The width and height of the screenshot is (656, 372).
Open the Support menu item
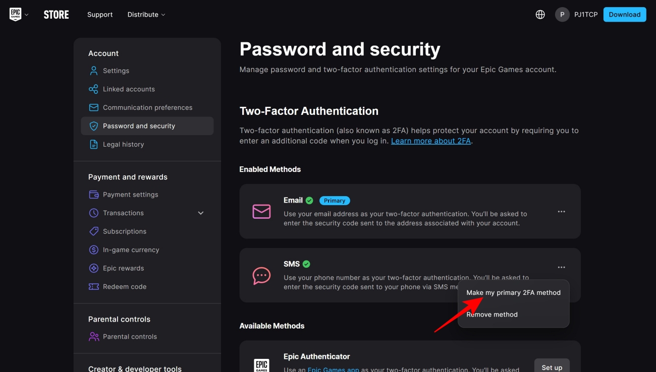pos(100,15)
